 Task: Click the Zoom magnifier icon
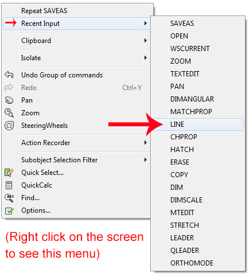pyautogui.click(x=9, y=113)
